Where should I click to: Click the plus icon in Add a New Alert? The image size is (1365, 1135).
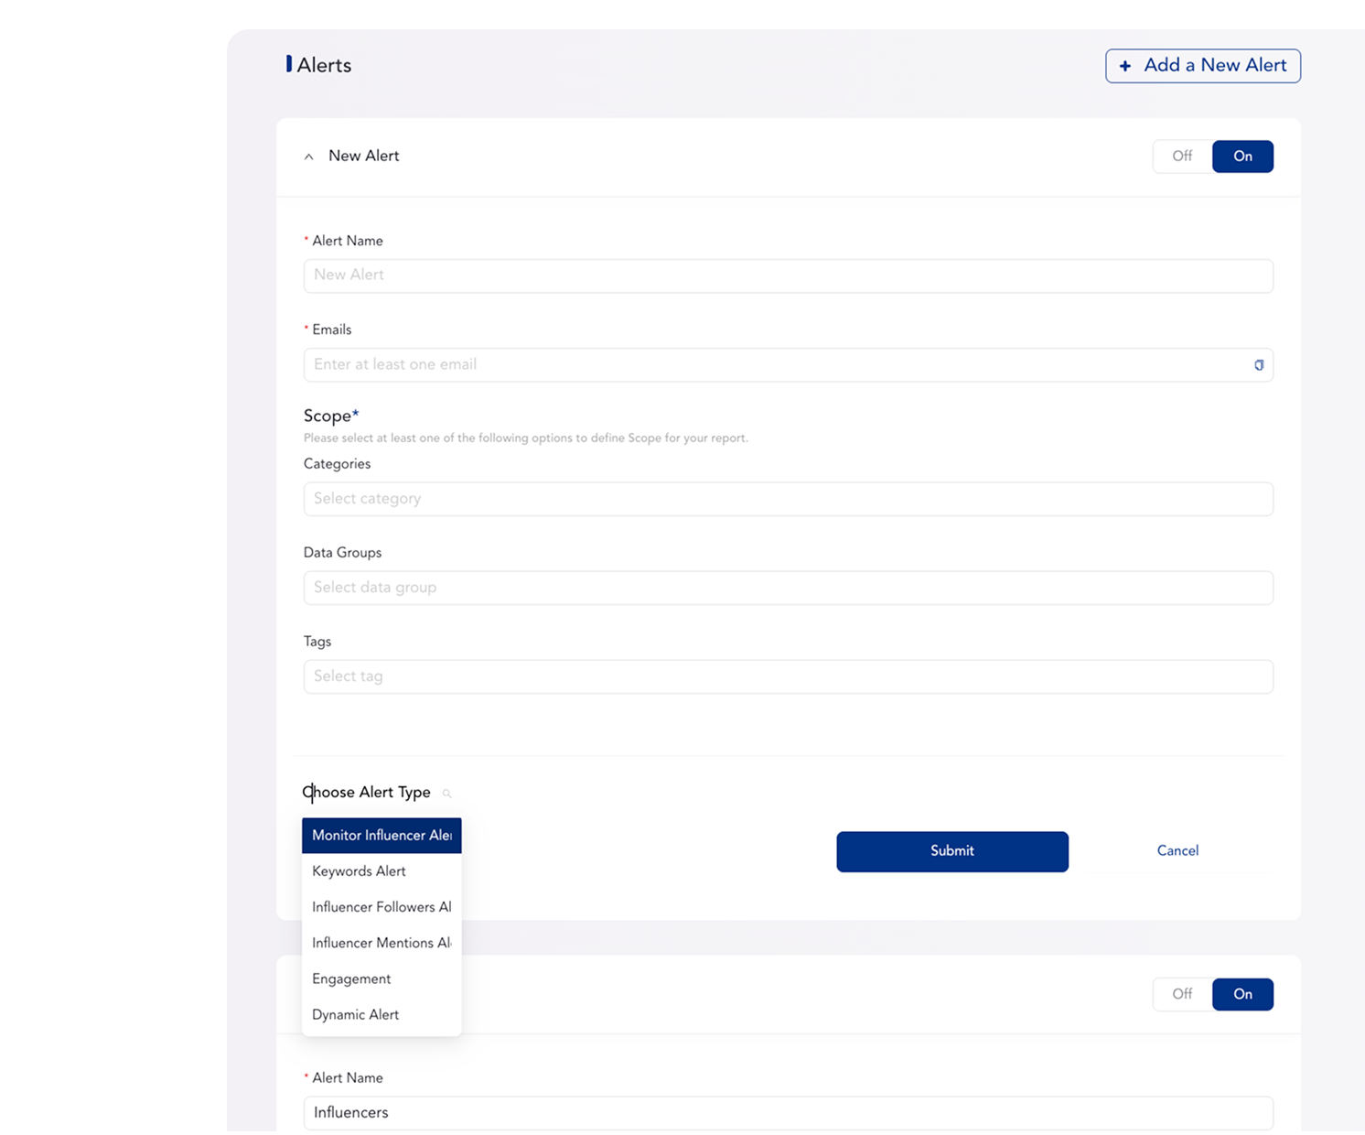pyautogui.click(x=1125, y=66)
